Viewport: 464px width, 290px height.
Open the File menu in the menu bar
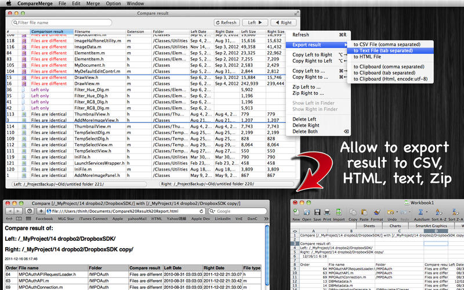pos(62,3)
